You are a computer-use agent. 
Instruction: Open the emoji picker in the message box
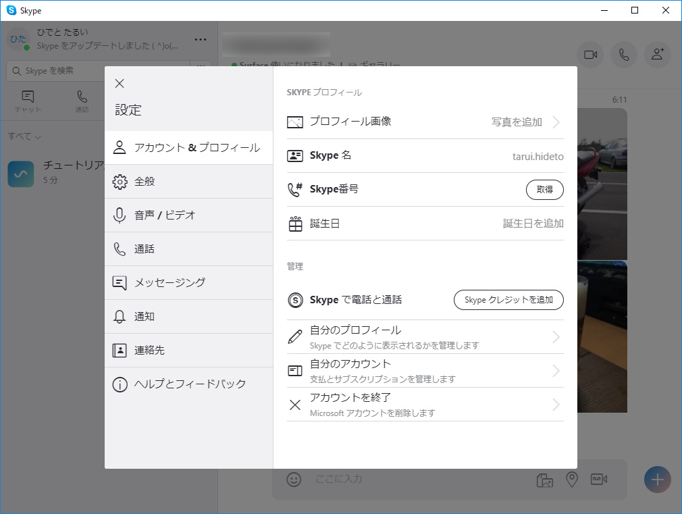point(293,480)
